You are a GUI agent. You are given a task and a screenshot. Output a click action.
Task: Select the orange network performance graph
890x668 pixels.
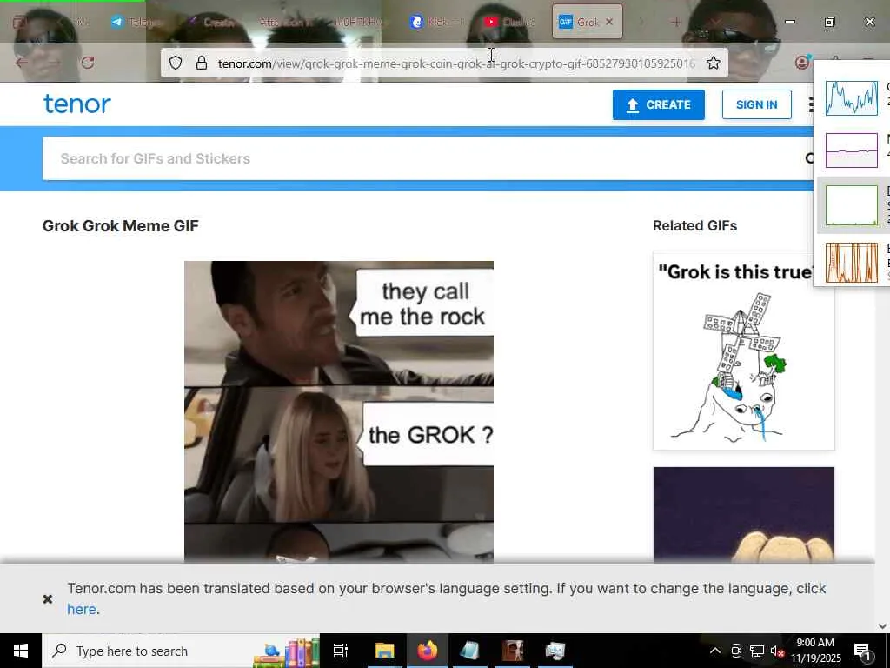(x=852, y=263)
